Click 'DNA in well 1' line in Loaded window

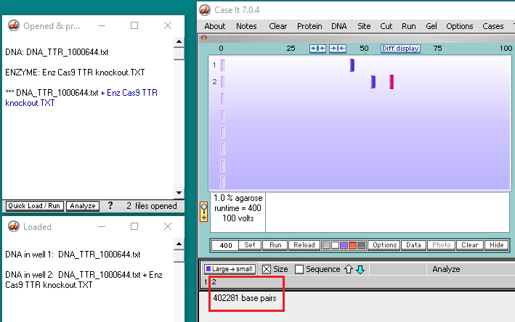tap(73, 255)
